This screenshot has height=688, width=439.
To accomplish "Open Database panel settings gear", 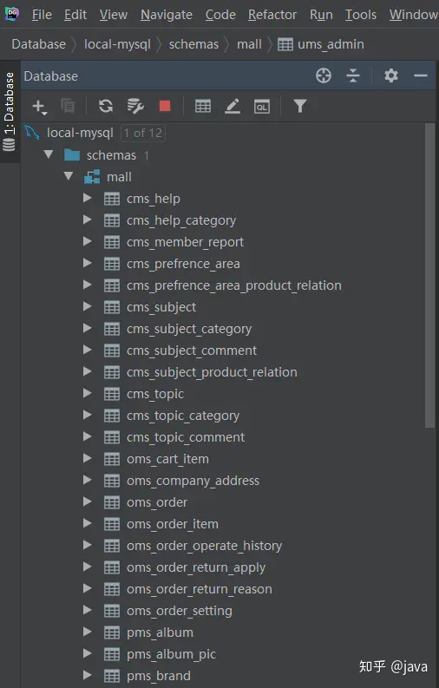I will [x=391, y=75].
